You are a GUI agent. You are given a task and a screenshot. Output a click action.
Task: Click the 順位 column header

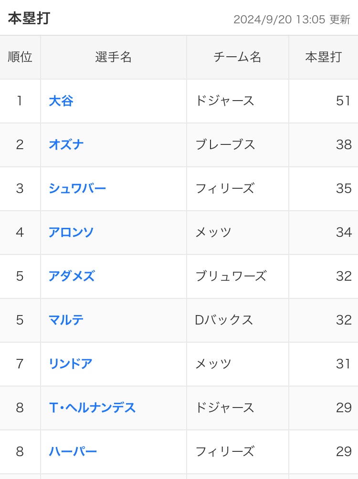pos(20,57)
